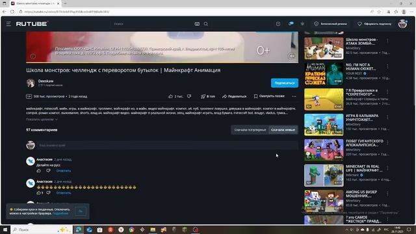The height and width of the screenshot is (234, 416).
Task: Open Chrome from the taskbar
Action: (131, 229)
